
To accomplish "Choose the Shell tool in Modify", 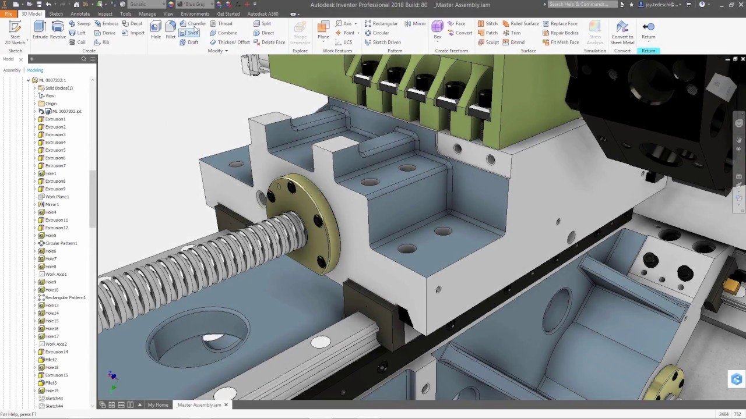I will (x=189, y=33).
